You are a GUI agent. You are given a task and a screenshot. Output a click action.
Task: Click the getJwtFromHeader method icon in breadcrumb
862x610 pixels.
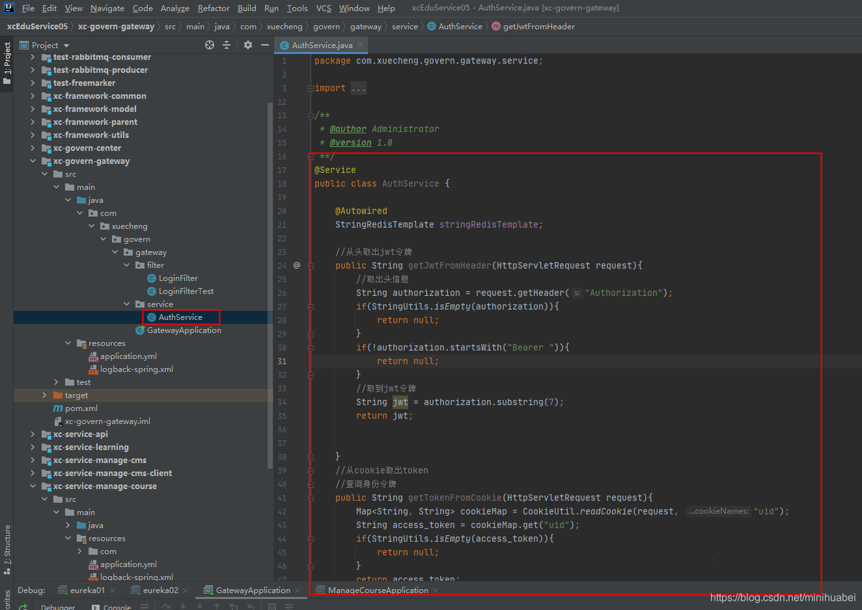point(496,27)
